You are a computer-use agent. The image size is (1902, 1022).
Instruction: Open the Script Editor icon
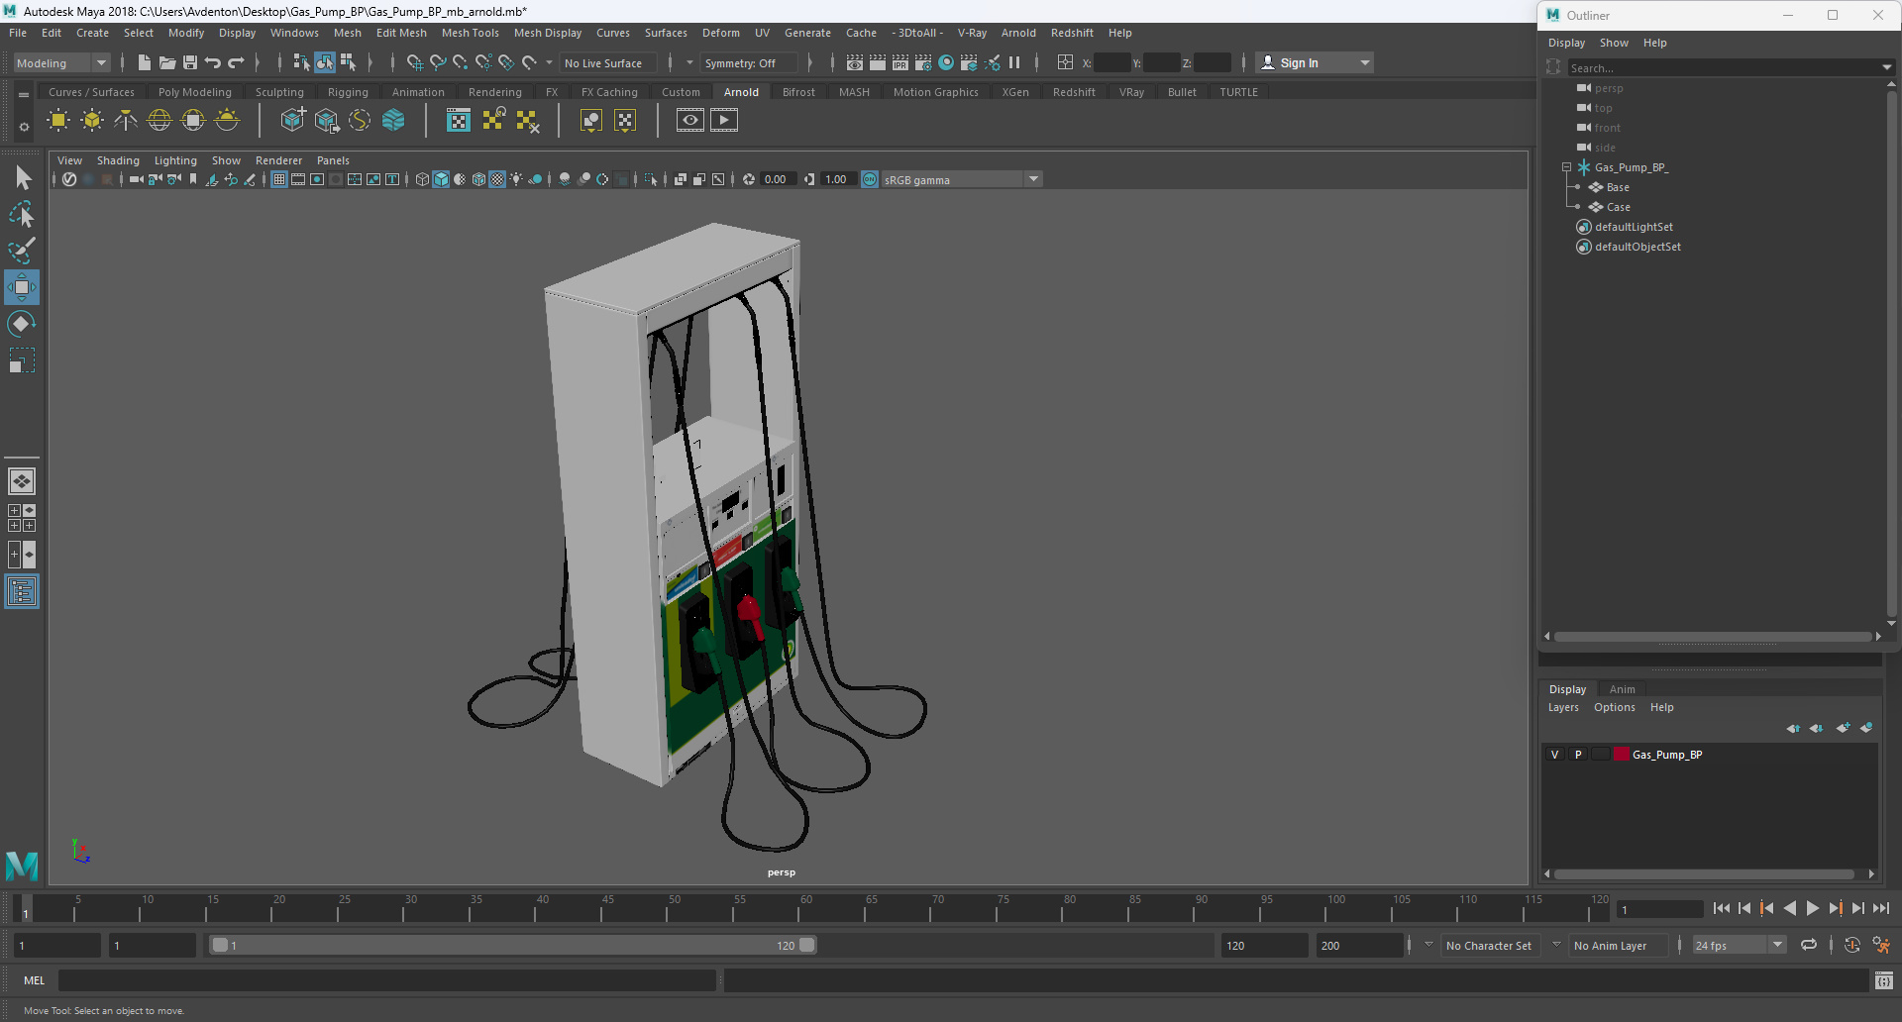point(1883,980)
